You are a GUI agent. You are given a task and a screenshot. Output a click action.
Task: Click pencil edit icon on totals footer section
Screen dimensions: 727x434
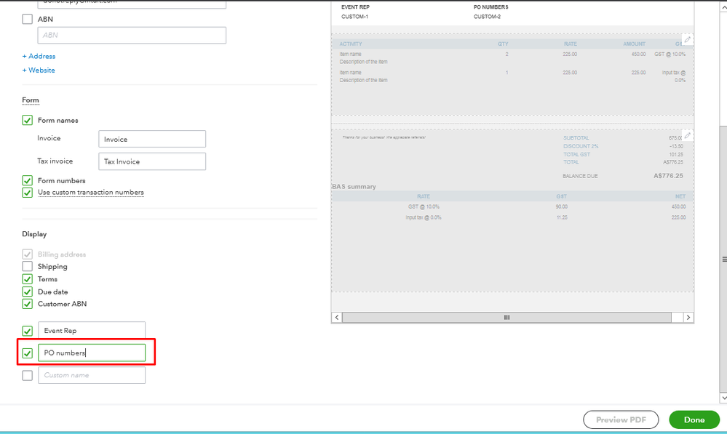point(688,136)
